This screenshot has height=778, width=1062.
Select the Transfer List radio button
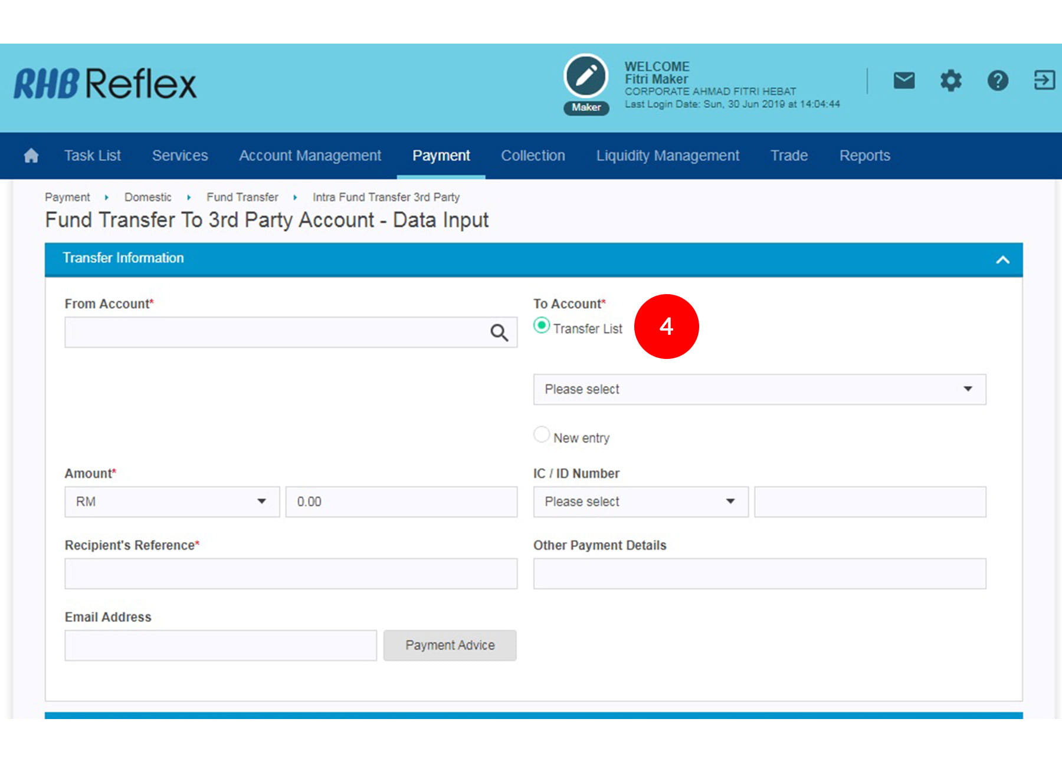[542, 326]
